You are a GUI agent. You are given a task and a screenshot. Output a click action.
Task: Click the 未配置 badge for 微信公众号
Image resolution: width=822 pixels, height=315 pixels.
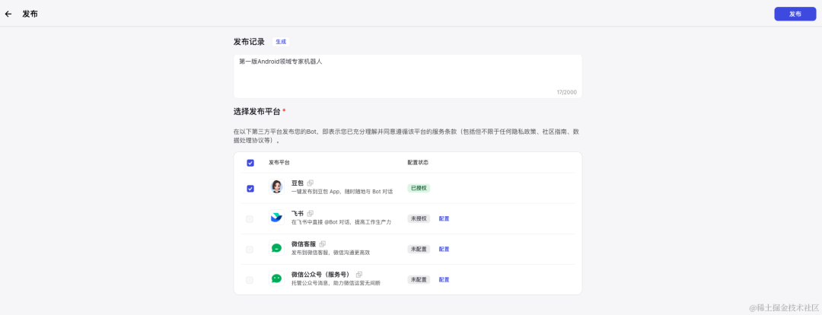coord(419,279)
